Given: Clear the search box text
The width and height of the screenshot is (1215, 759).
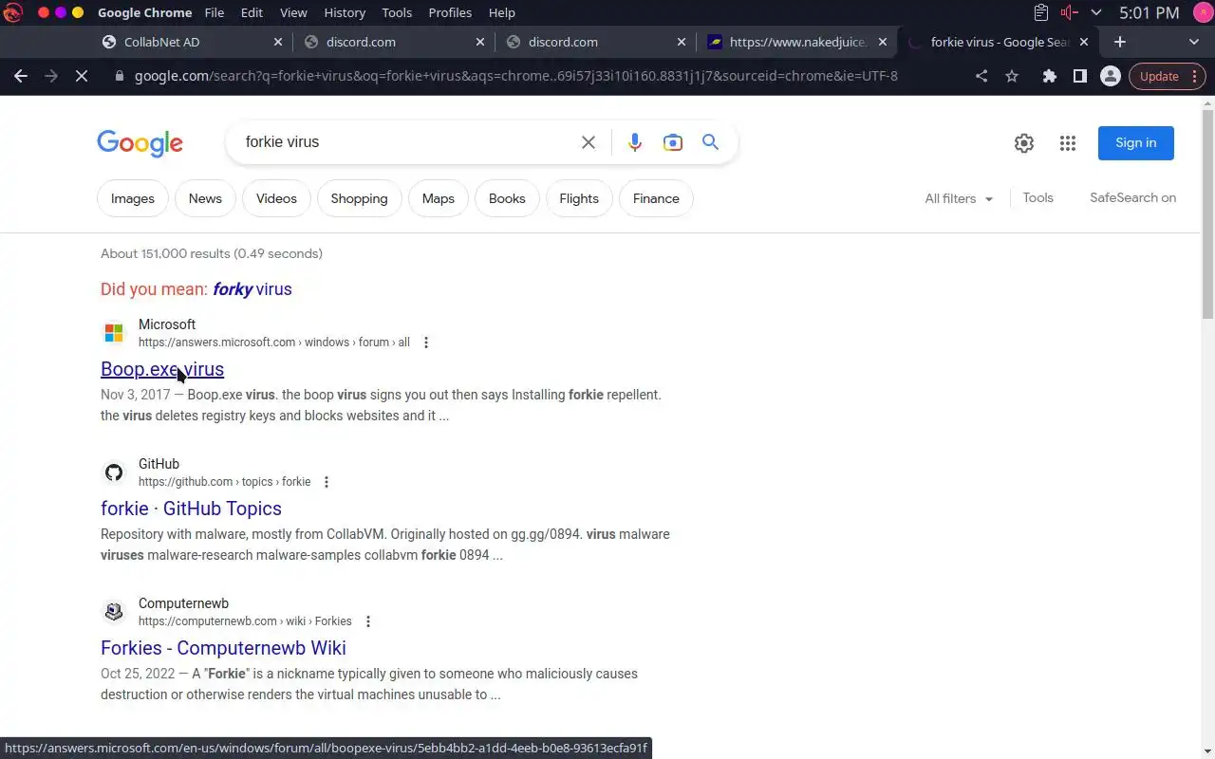Looking at the screenshot, I should [x=589, y=142].
